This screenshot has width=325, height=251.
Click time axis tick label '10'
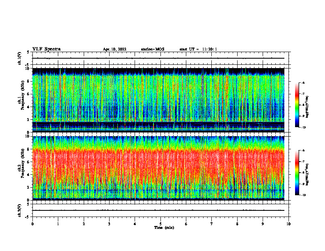(x=288, y=224)
